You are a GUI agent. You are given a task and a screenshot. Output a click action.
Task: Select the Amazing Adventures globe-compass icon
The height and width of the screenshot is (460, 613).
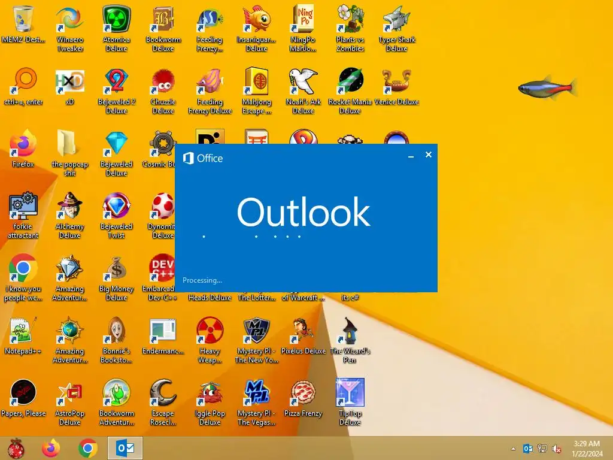(69, 330)
